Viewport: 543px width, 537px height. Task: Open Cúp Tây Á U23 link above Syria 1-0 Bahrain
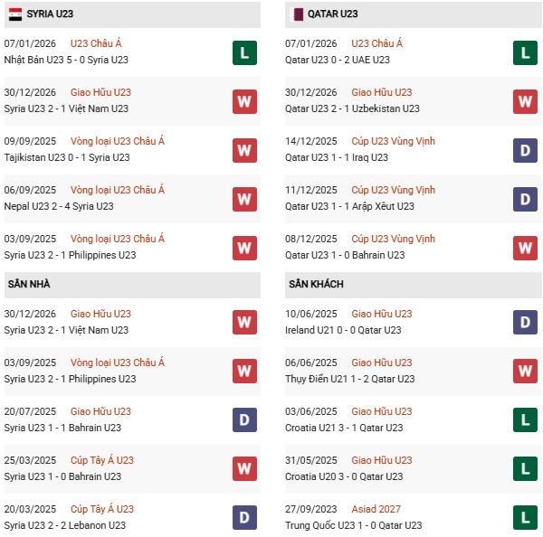tap(101, 460)
